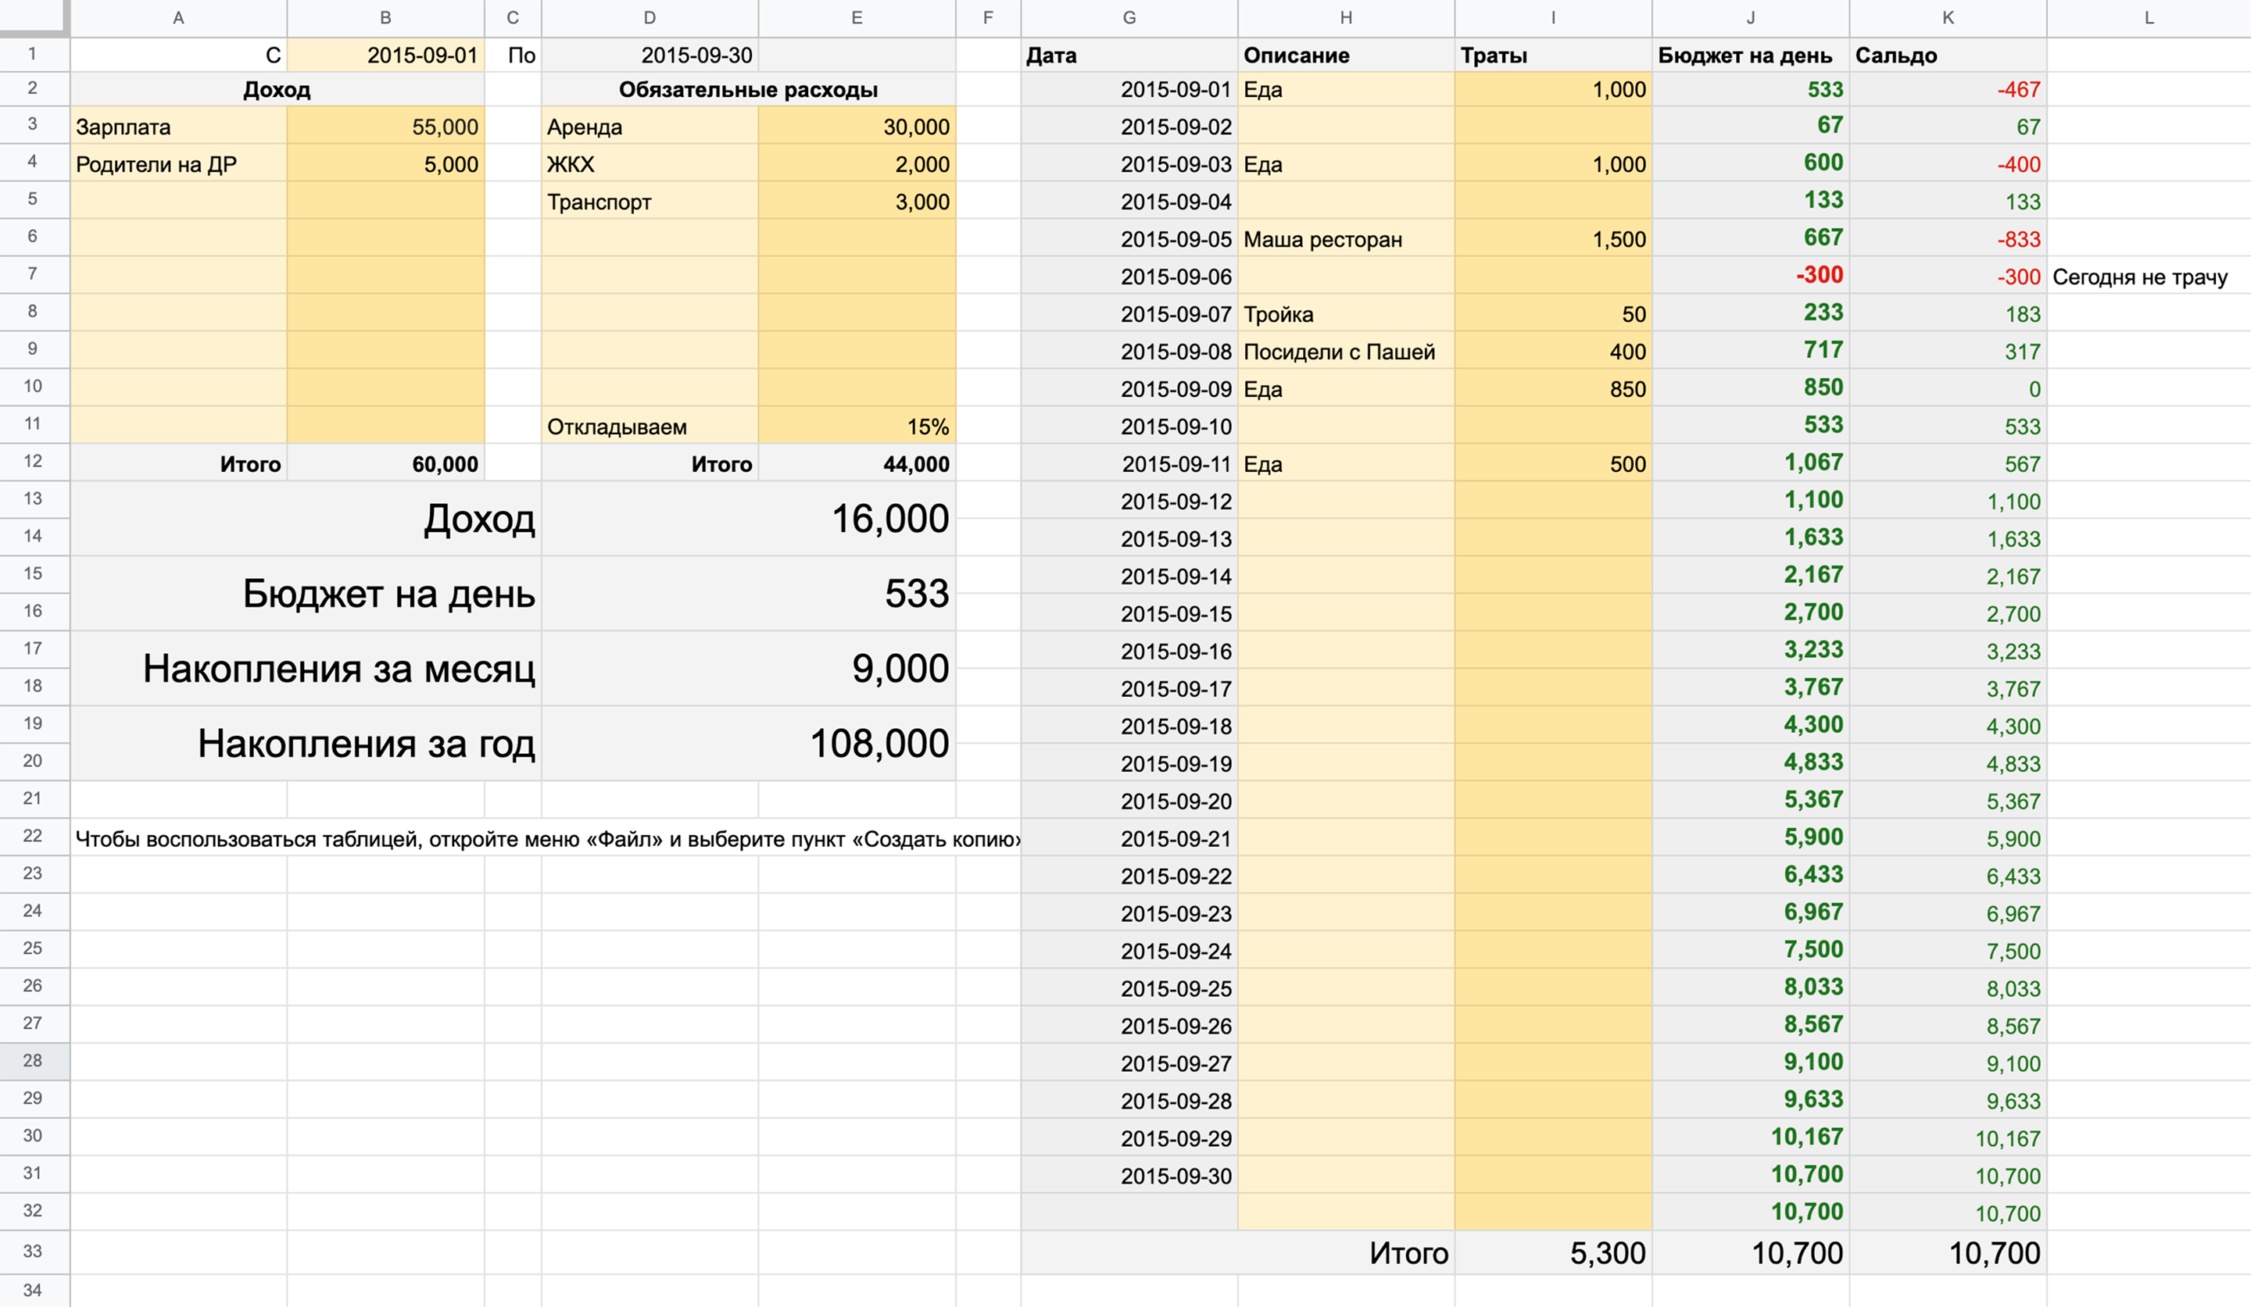Select the date cell 2015-09-15
The width and height of the screenshot is (2251, 1307).
[x=1129, y=614]
